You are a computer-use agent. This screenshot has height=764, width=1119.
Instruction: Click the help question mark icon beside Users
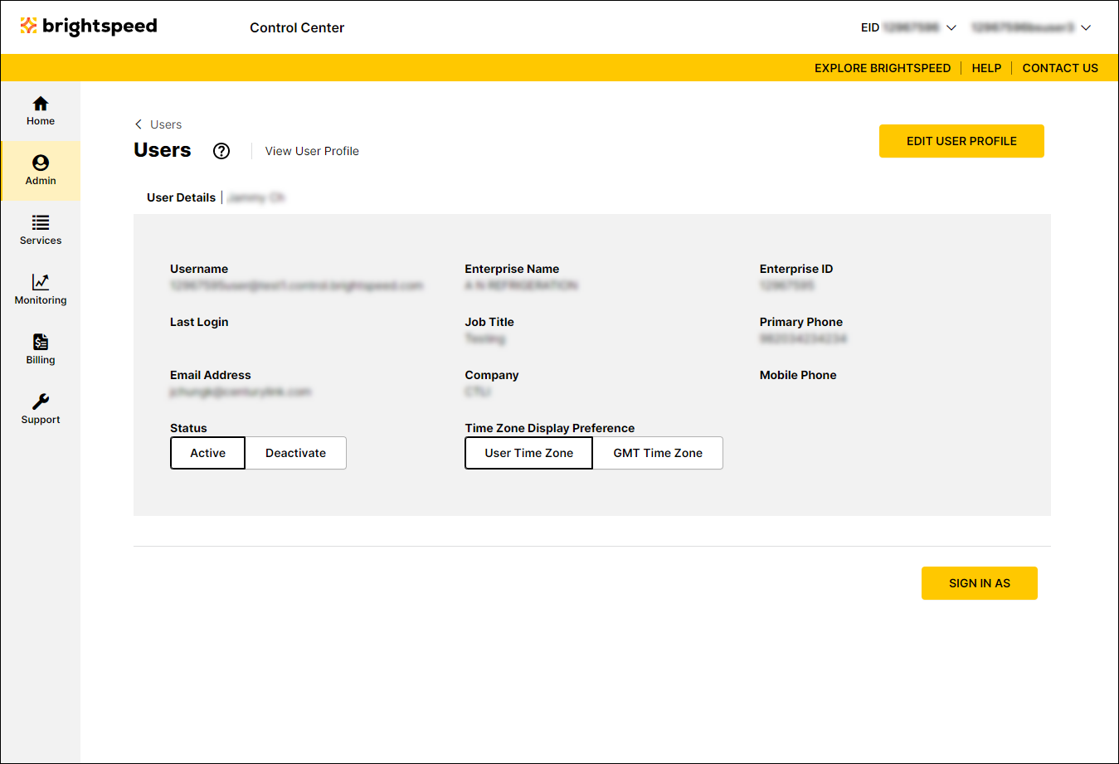(221, 151)
